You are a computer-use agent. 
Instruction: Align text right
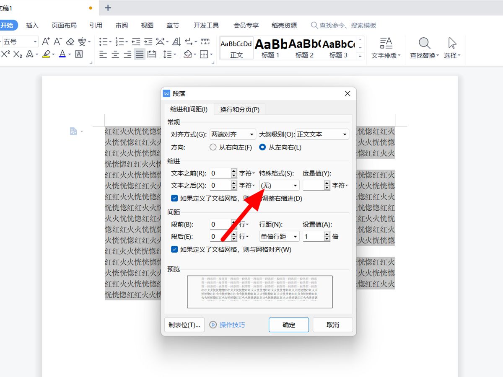[127, 54]
